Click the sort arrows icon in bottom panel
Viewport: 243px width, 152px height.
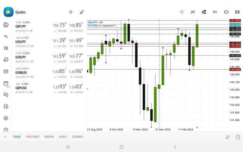[x=227, y=137]
